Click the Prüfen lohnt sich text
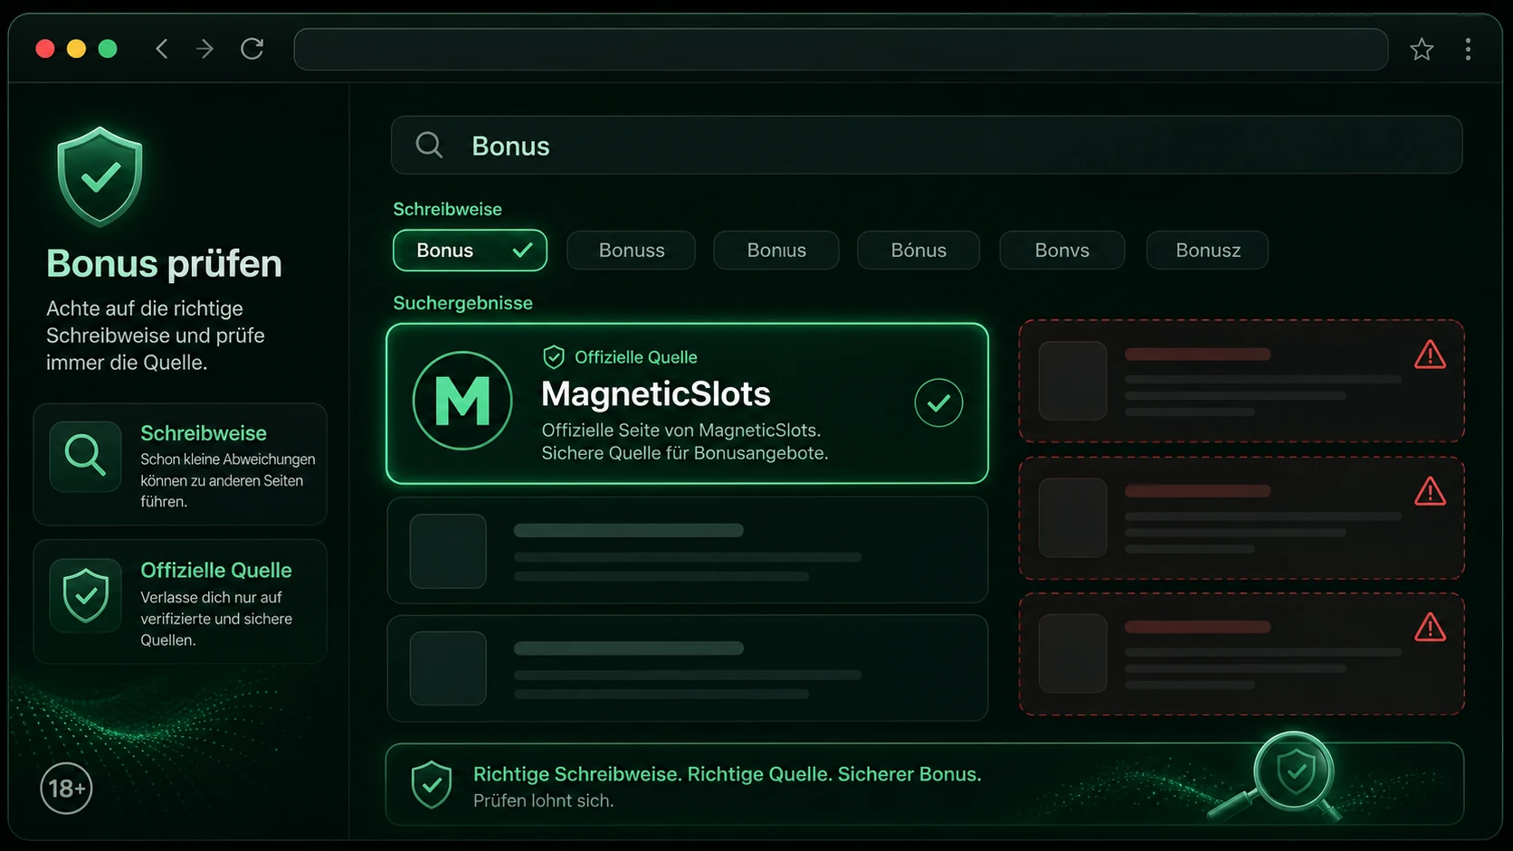 (543, 800)
